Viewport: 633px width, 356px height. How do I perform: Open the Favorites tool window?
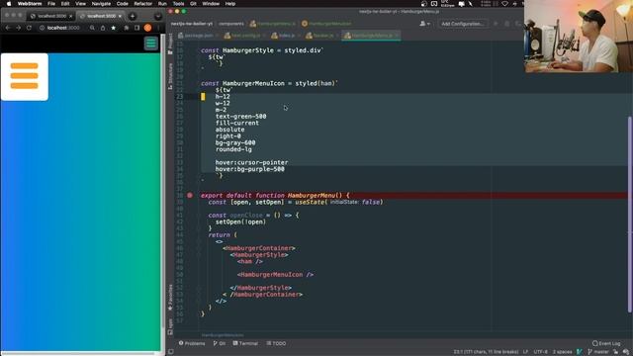(x=170, y=297)
